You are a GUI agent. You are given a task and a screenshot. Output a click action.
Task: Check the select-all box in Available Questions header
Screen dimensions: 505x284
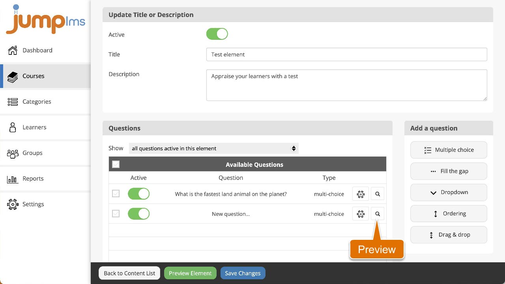(116, 164)
